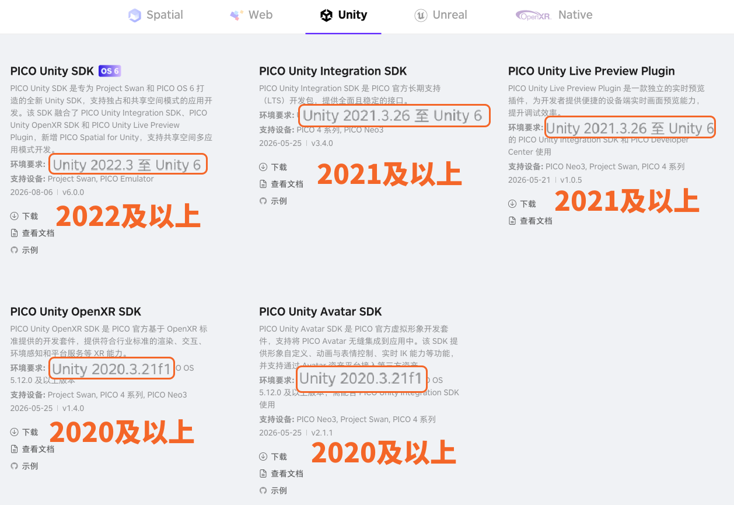This screenshot has height=505, width=734.
Task: Click GitHub icon under Unity Integration SDK
Action: [263, 201]
